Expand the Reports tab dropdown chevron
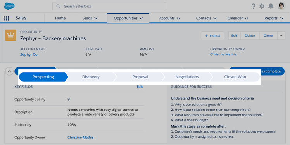Screen dimensions: 290x145 [282, 18]
